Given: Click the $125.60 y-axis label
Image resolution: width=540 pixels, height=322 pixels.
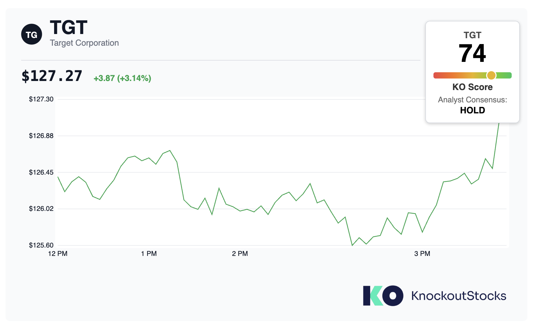Looking at the screenshot, I should (x=41, y=245).
